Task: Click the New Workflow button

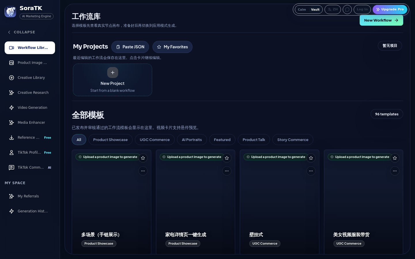Action: [x=381, y=20]
